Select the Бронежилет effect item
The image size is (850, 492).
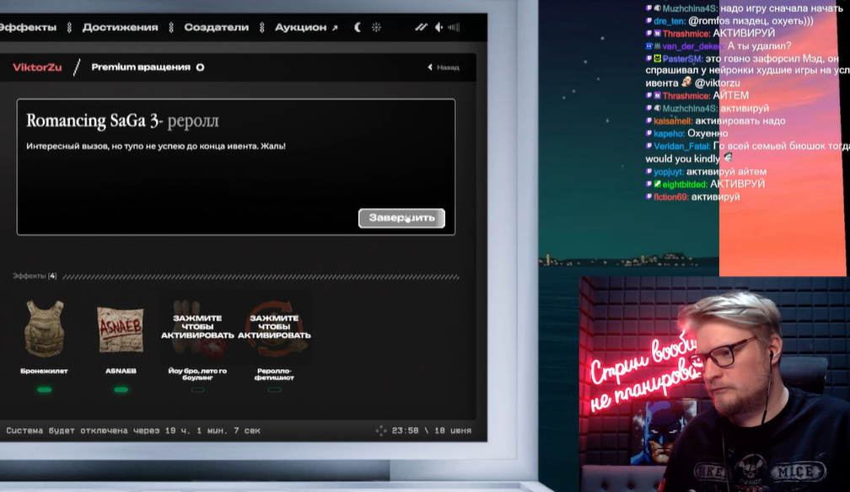pos(45,336)
